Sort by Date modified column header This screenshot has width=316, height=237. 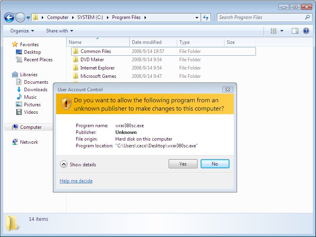pyautogui.click(x=153, y=42)
